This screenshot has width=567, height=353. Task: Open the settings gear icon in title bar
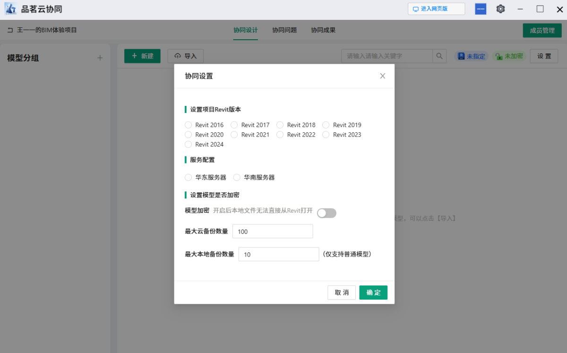pos(500,9)
